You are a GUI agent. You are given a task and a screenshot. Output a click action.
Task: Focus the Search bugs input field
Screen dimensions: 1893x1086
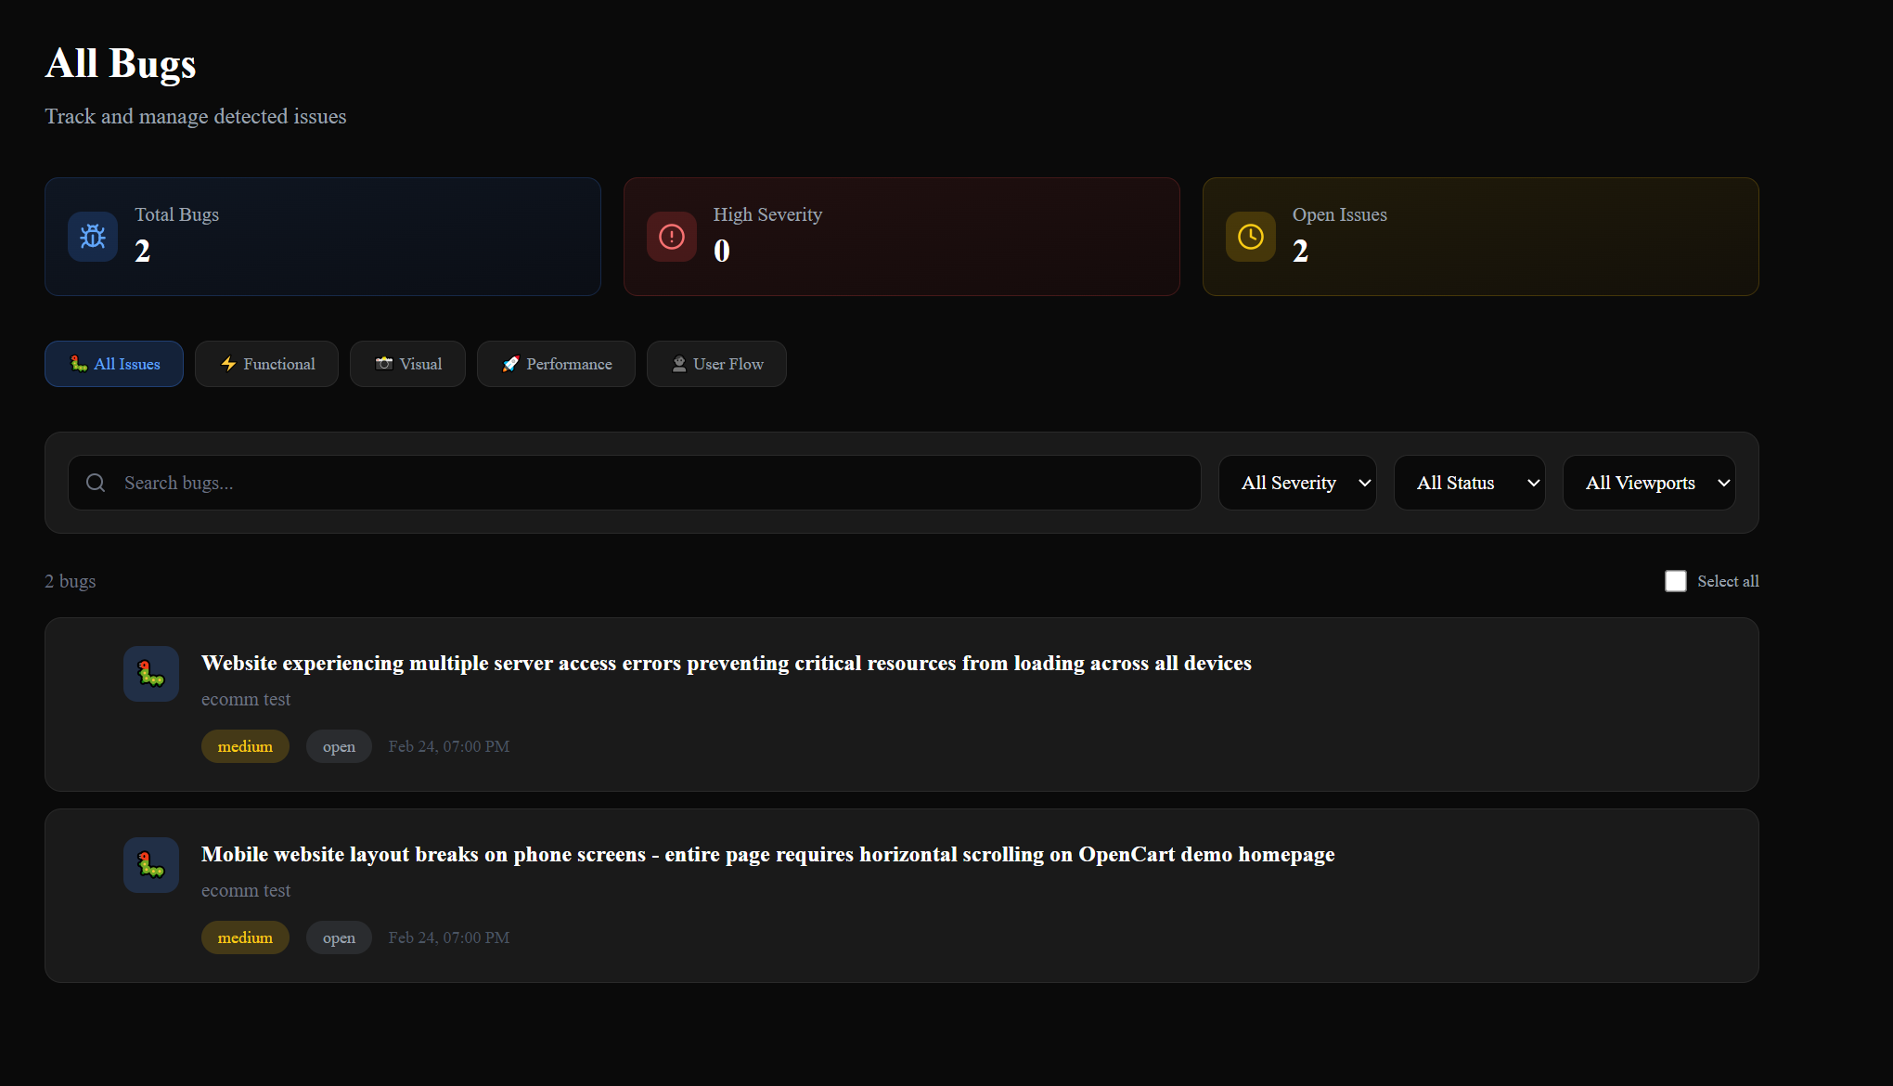coord(650,483)
